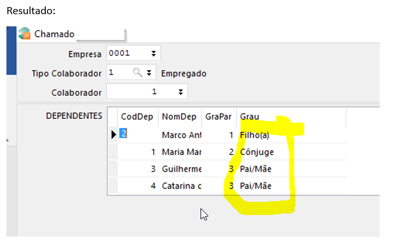Select the Marco Ant dependent cell
Viewport: 403px width, 252px height.
pyautogui.click(x=180, y=135)
